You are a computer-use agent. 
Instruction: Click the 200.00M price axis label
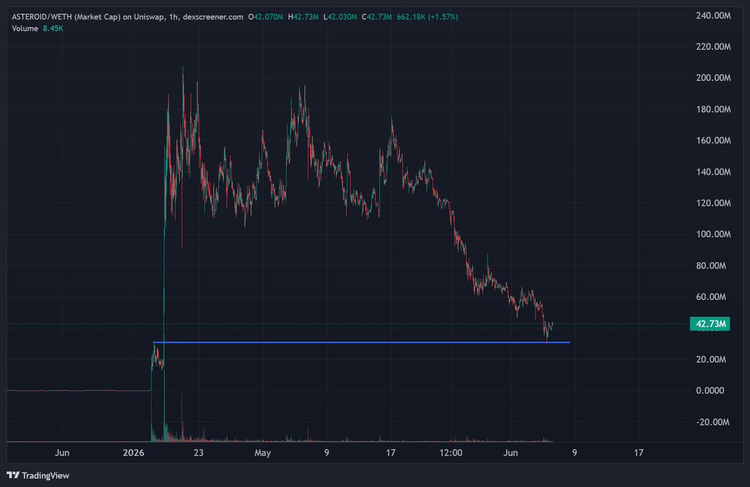click(713, 78)
